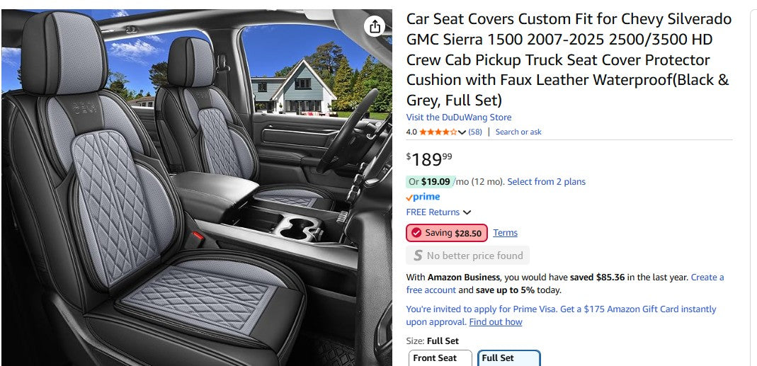Open the Select from 2 plans link
The width and height of the screenshot is (757, 366).
point(546,182)
